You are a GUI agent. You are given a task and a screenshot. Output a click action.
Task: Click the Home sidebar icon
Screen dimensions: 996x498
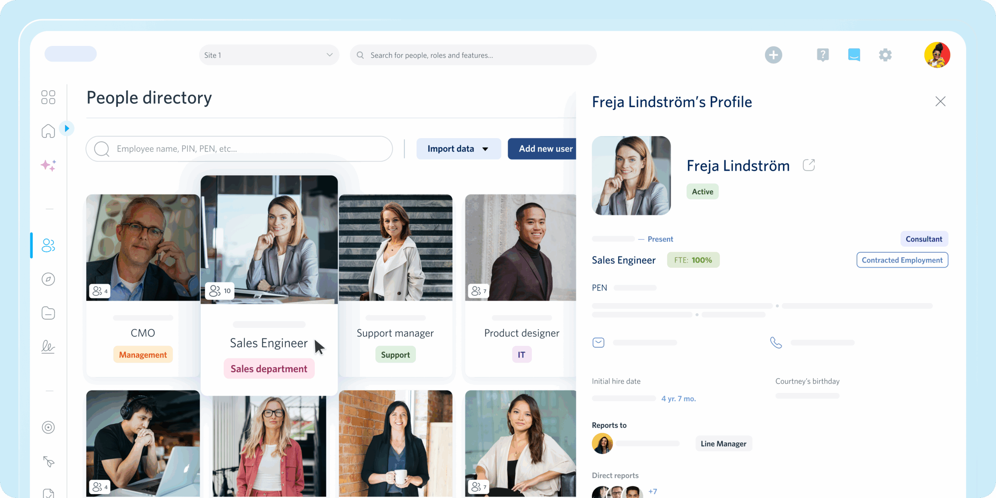(48, 131)
